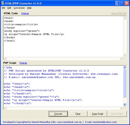
Task: Click the echo "<head>\n"; line
Action: [x=17, y=87]
